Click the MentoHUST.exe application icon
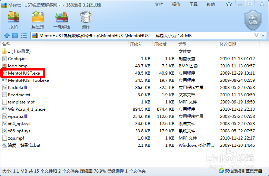269x176 pixels. tap(4, 73)
